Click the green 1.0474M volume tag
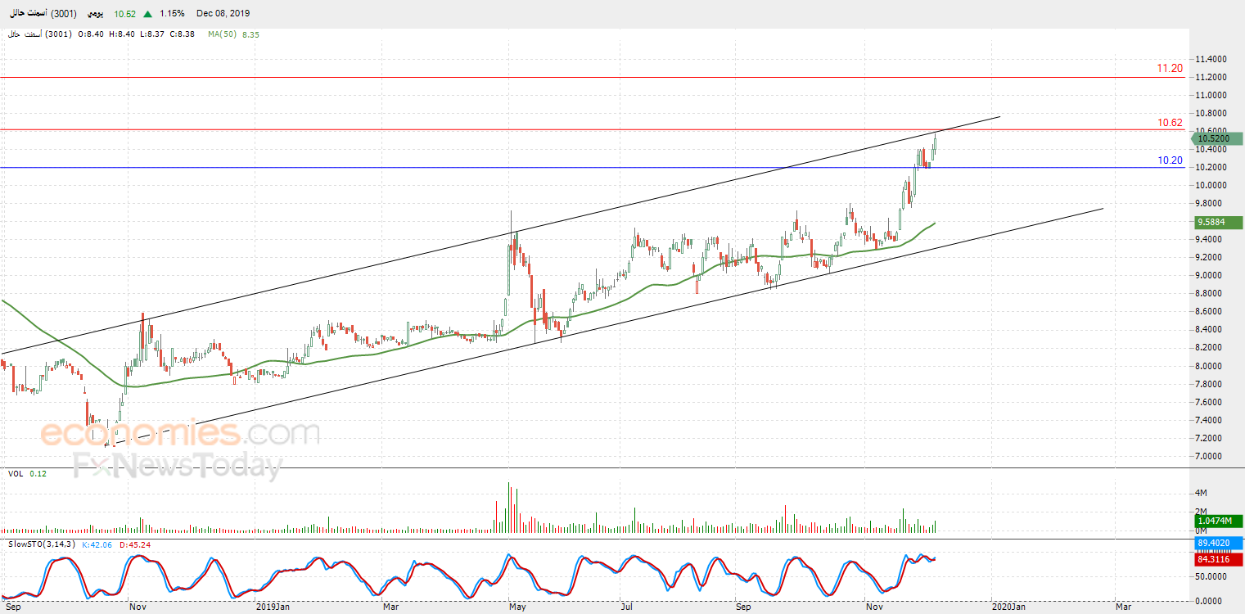This screenshot has width=1245, height=614. pyautogui.click(x=1218, y=521)
